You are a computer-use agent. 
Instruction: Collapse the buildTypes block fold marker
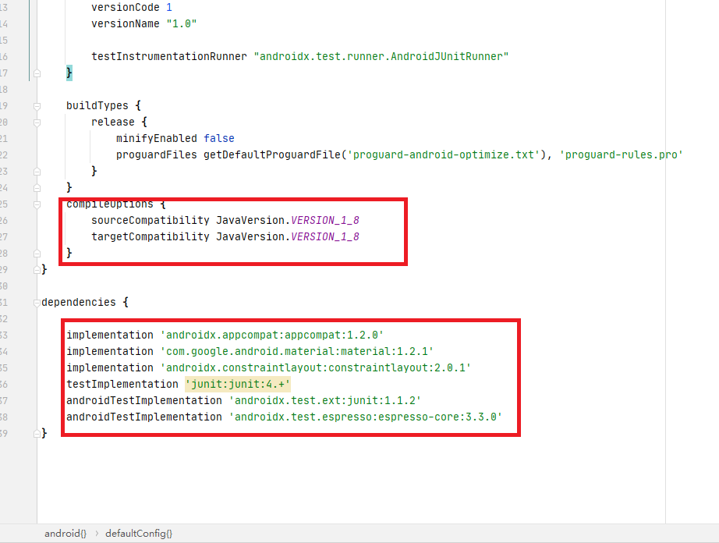pos(37,106)
